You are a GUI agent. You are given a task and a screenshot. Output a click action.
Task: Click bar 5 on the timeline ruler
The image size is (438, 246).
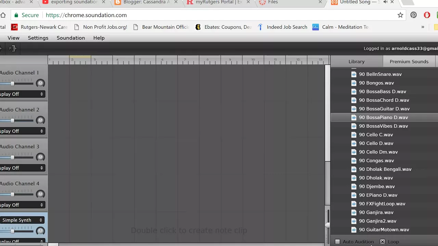(x=140, y=60)
